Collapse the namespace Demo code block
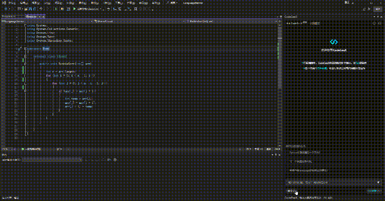Screen dimensions: 385x201 [x=25, y=48]
